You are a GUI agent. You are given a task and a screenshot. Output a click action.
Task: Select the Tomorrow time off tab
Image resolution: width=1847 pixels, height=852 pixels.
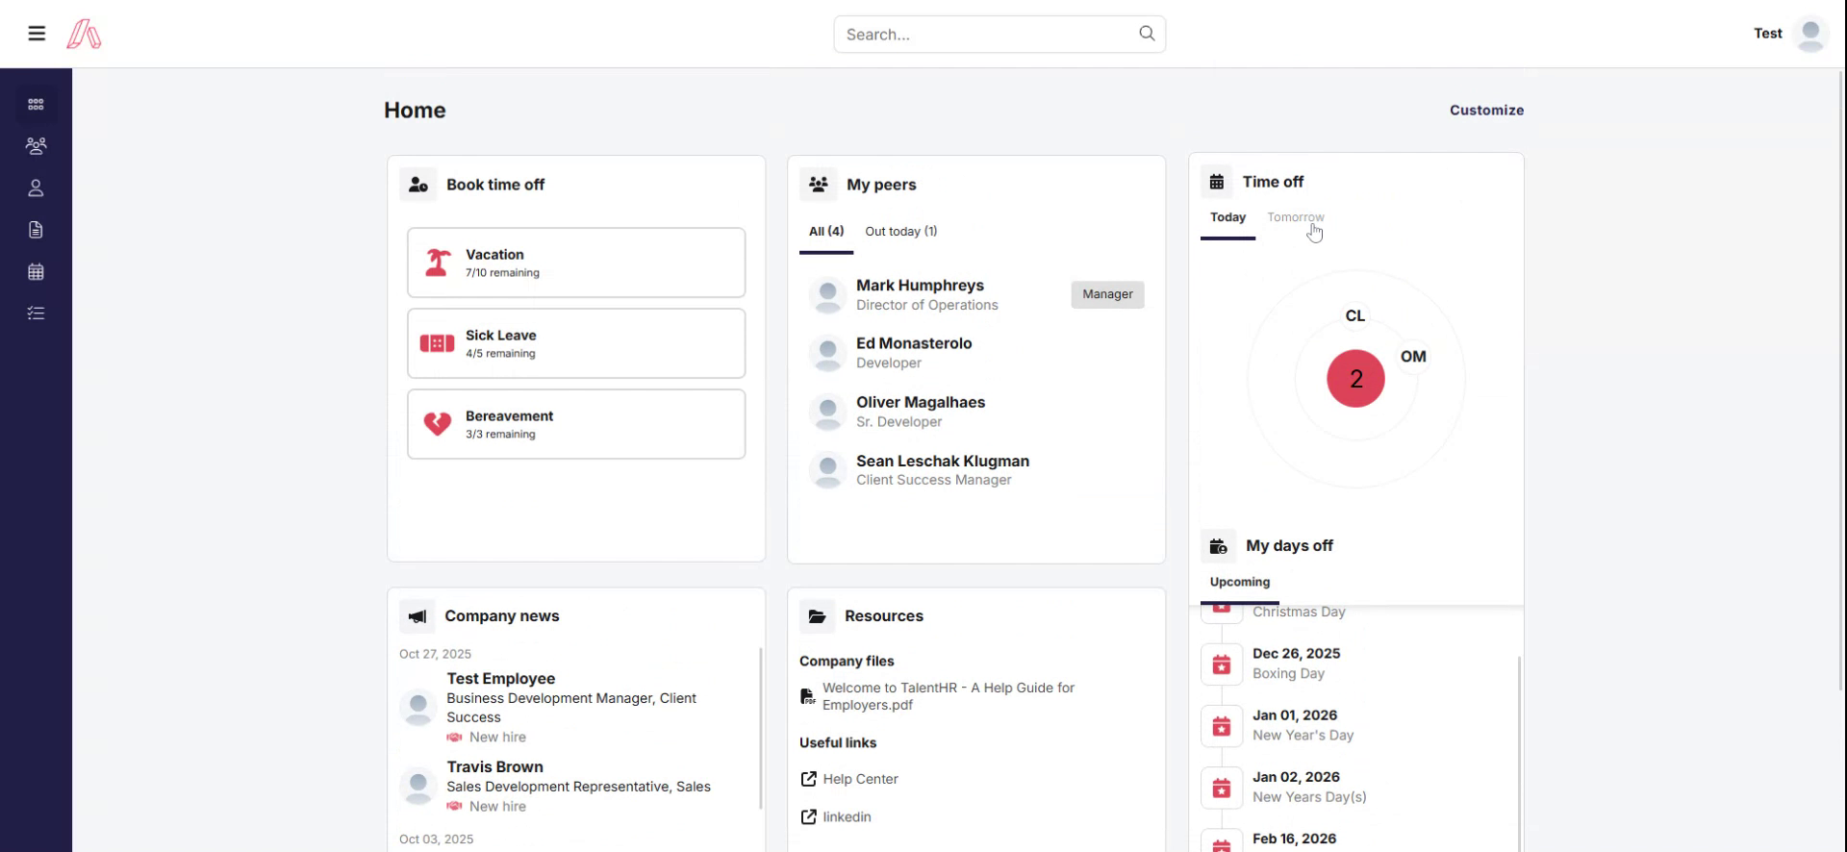1295,217
